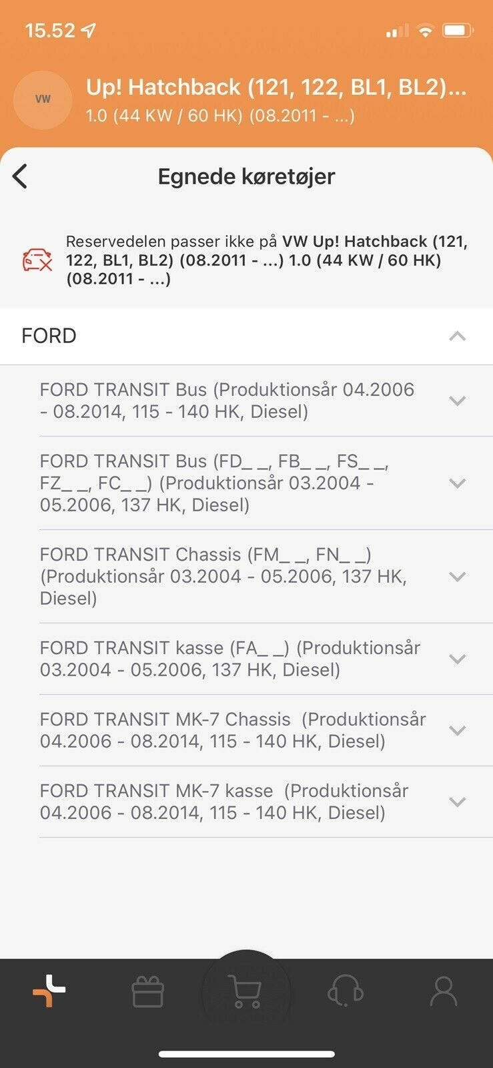Tap the back arrow icon
The width and height of the screenshot is (493, 1068).
(21, 177)
